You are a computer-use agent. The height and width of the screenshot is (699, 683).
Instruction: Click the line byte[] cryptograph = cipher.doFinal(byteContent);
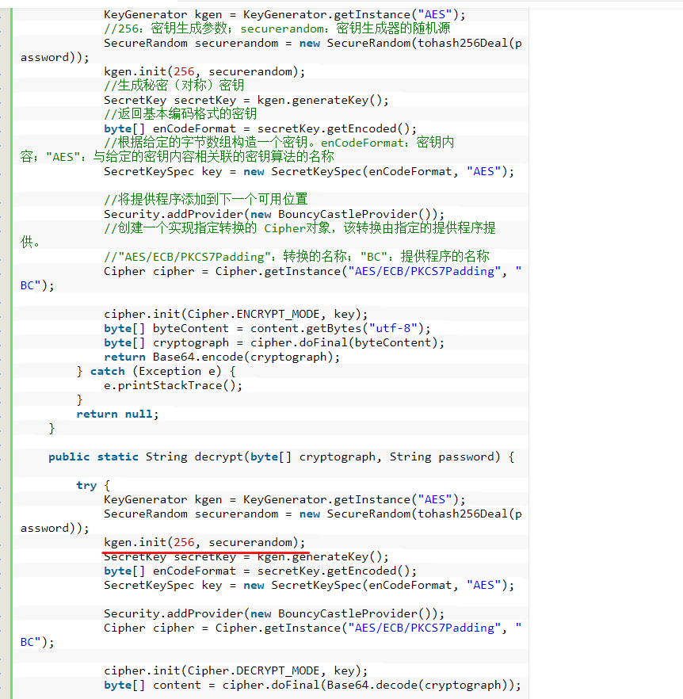pos(274,343)
